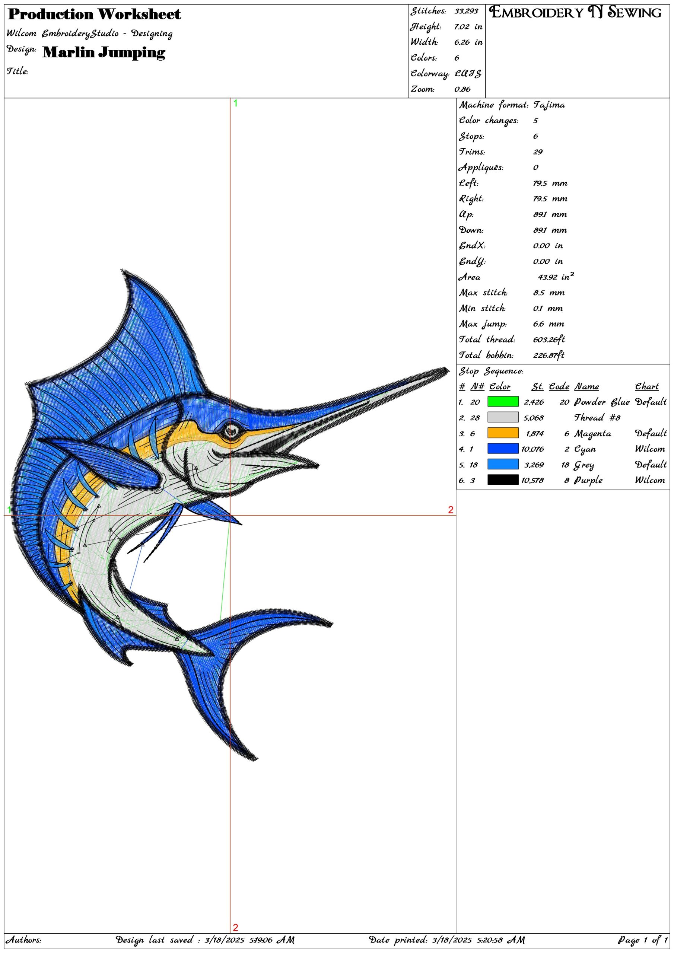Click stitch count '10,578' in Purple row

pos(532,480)
